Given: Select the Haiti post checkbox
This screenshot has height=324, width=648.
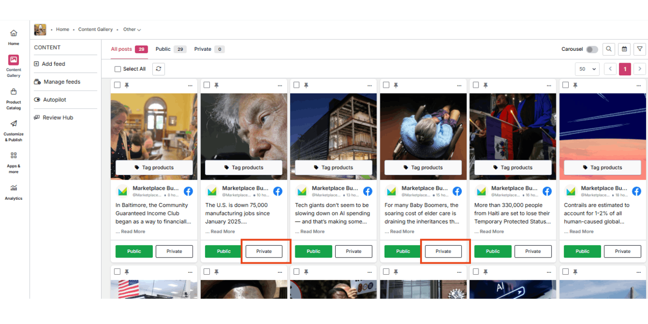Looking at the screenshot, I should [x=476, y=85].
